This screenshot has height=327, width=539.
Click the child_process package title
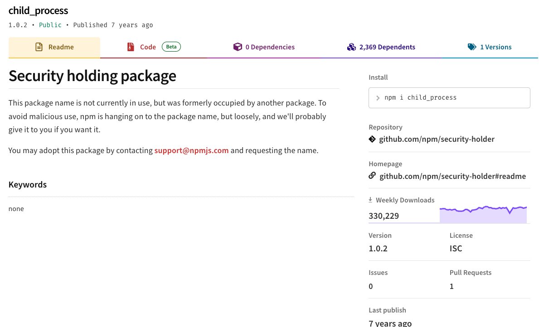pyautogui.click(x=38, y=11)
